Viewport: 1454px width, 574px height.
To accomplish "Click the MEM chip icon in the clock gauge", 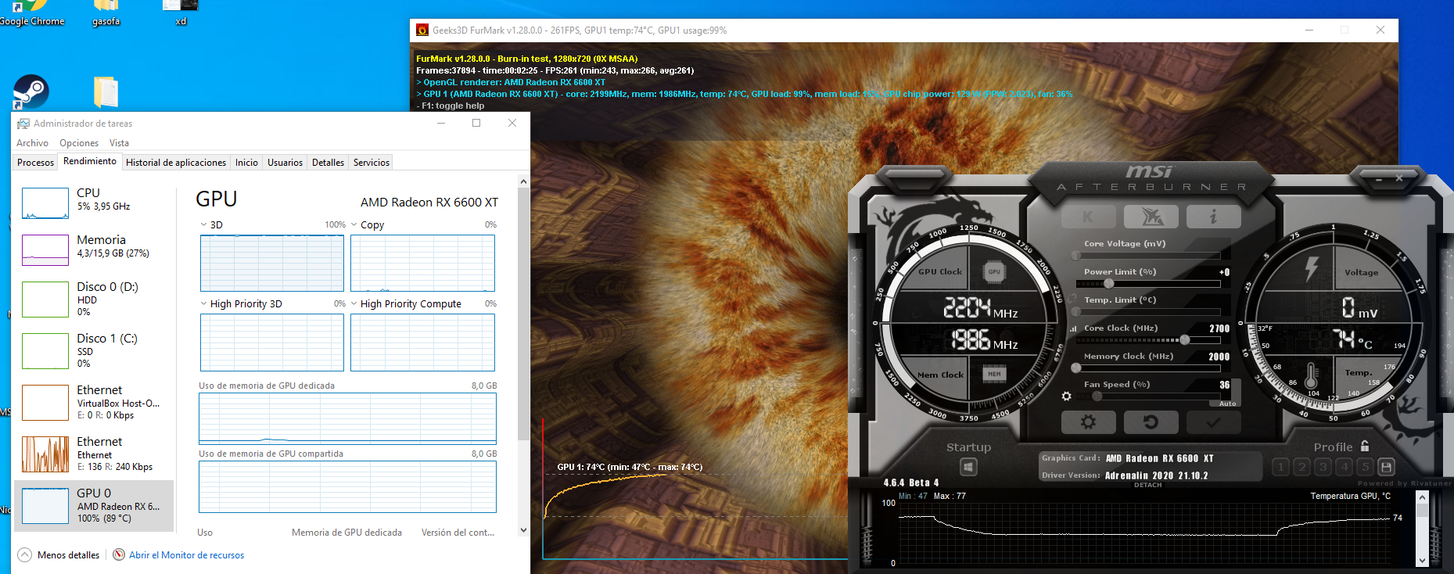I will (994, 374).
